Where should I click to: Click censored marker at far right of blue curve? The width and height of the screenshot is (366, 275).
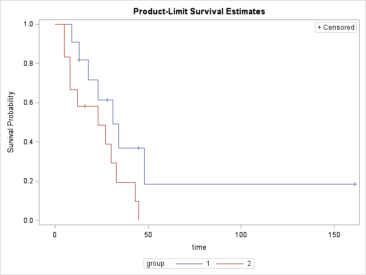[355, 184]
